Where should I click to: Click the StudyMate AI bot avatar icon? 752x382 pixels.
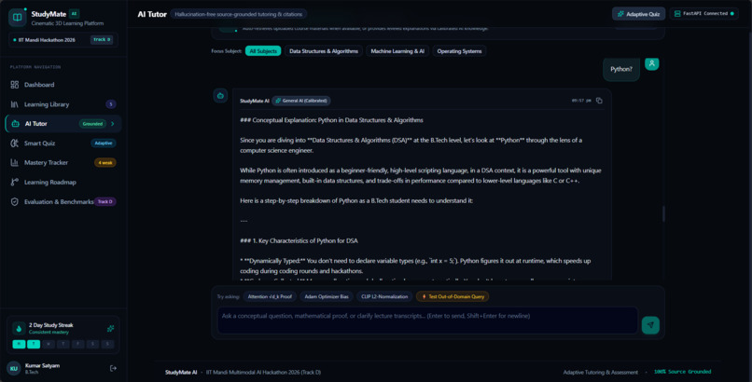coord(220,96)
